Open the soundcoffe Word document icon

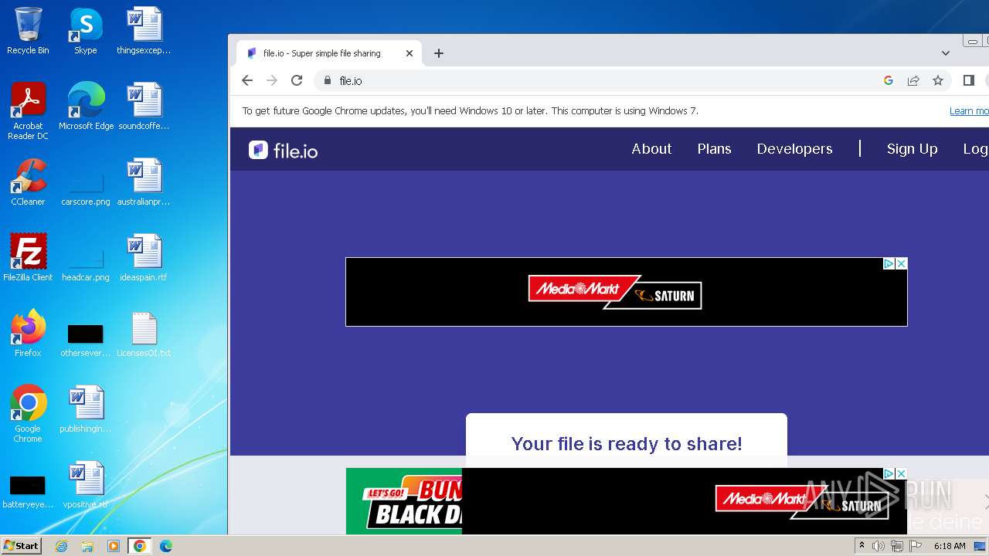[144, 106]
